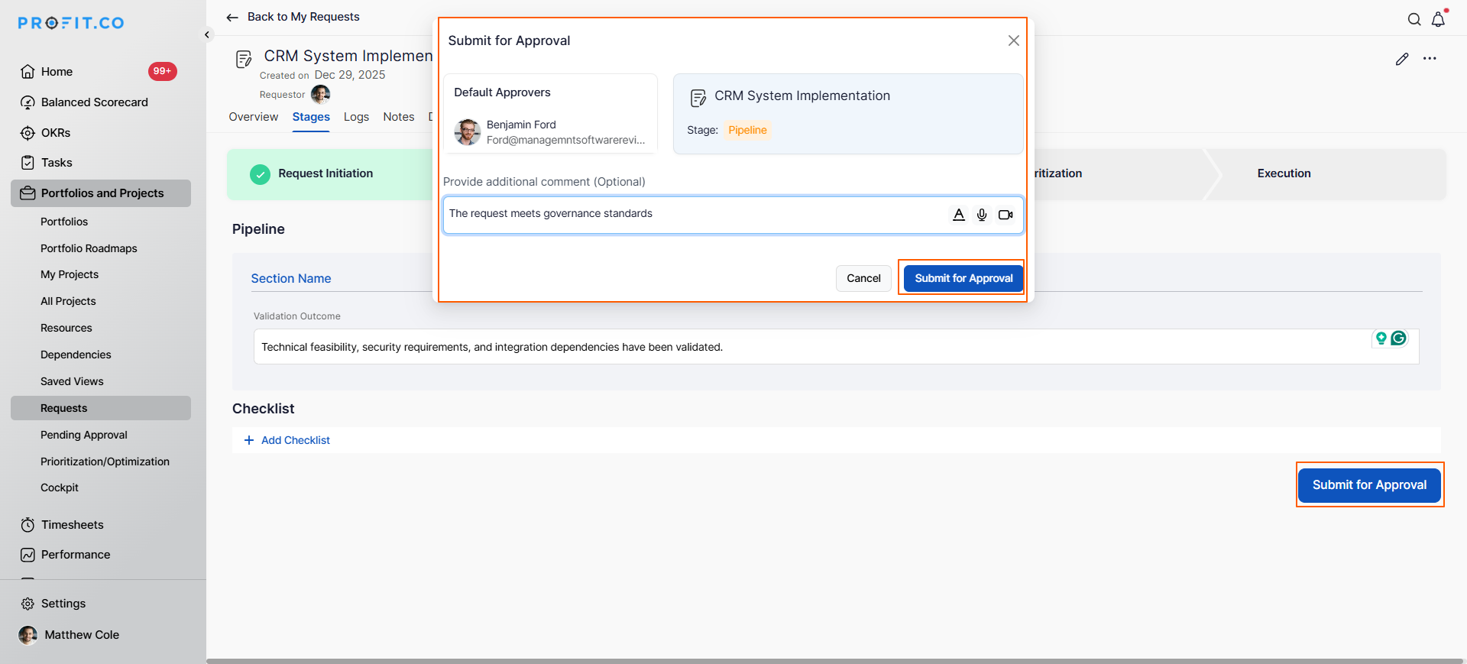Confirm Submit for Approval in dialog
The image size is (1467, 664).
coord(963,278)
